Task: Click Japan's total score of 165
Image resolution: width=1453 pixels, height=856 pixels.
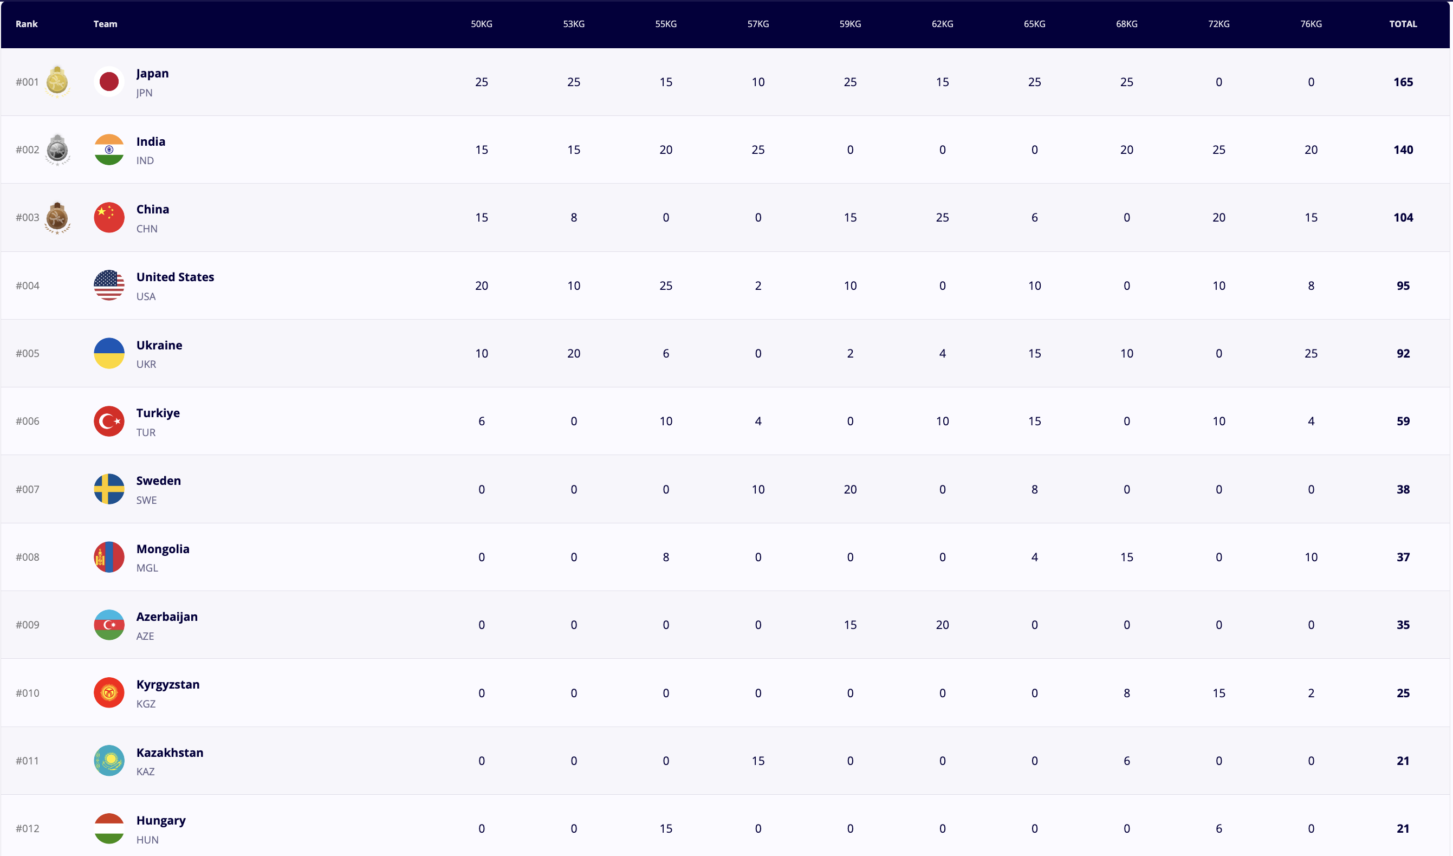Action: point(1403,82)
